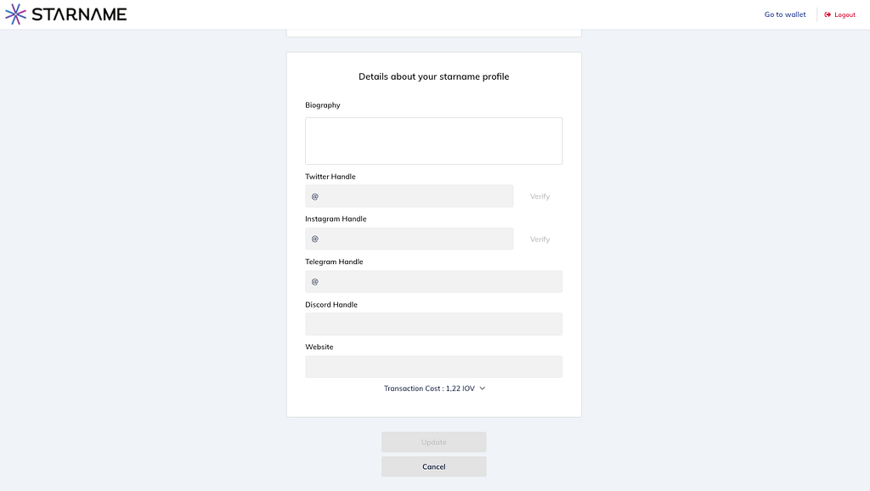Show details of Transaction Cost 1,22 IOV
Viewport: 870px width, 491px height.
[429, 388]
